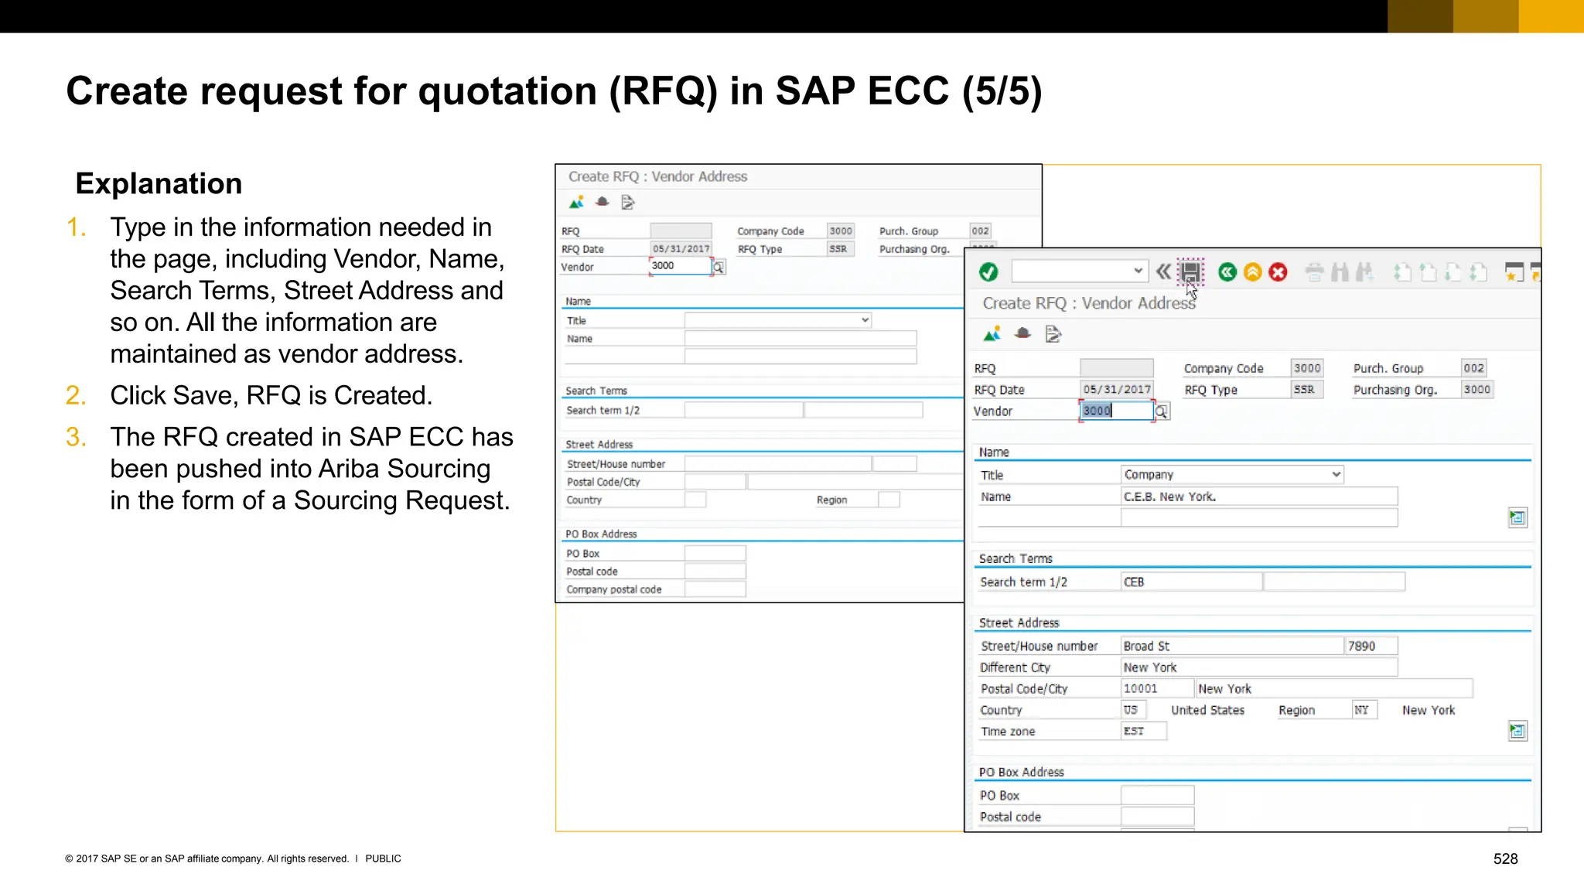Click Time zone field showing EST
The width and height of the screenshot is (1584, 891).
pos(1144,731)
